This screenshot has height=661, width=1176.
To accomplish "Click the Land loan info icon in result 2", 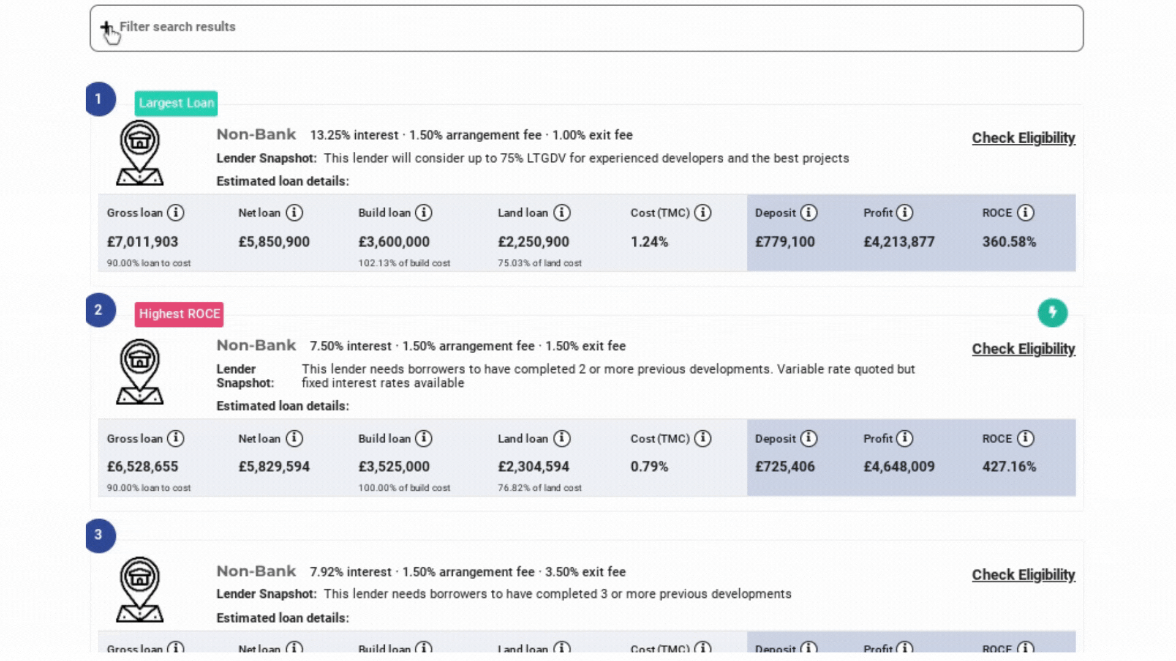I will 561,438.
